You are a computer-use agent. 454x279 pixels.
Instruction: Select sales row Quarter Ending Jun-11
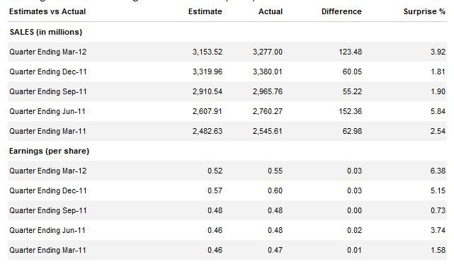click(x=227, y=111)
